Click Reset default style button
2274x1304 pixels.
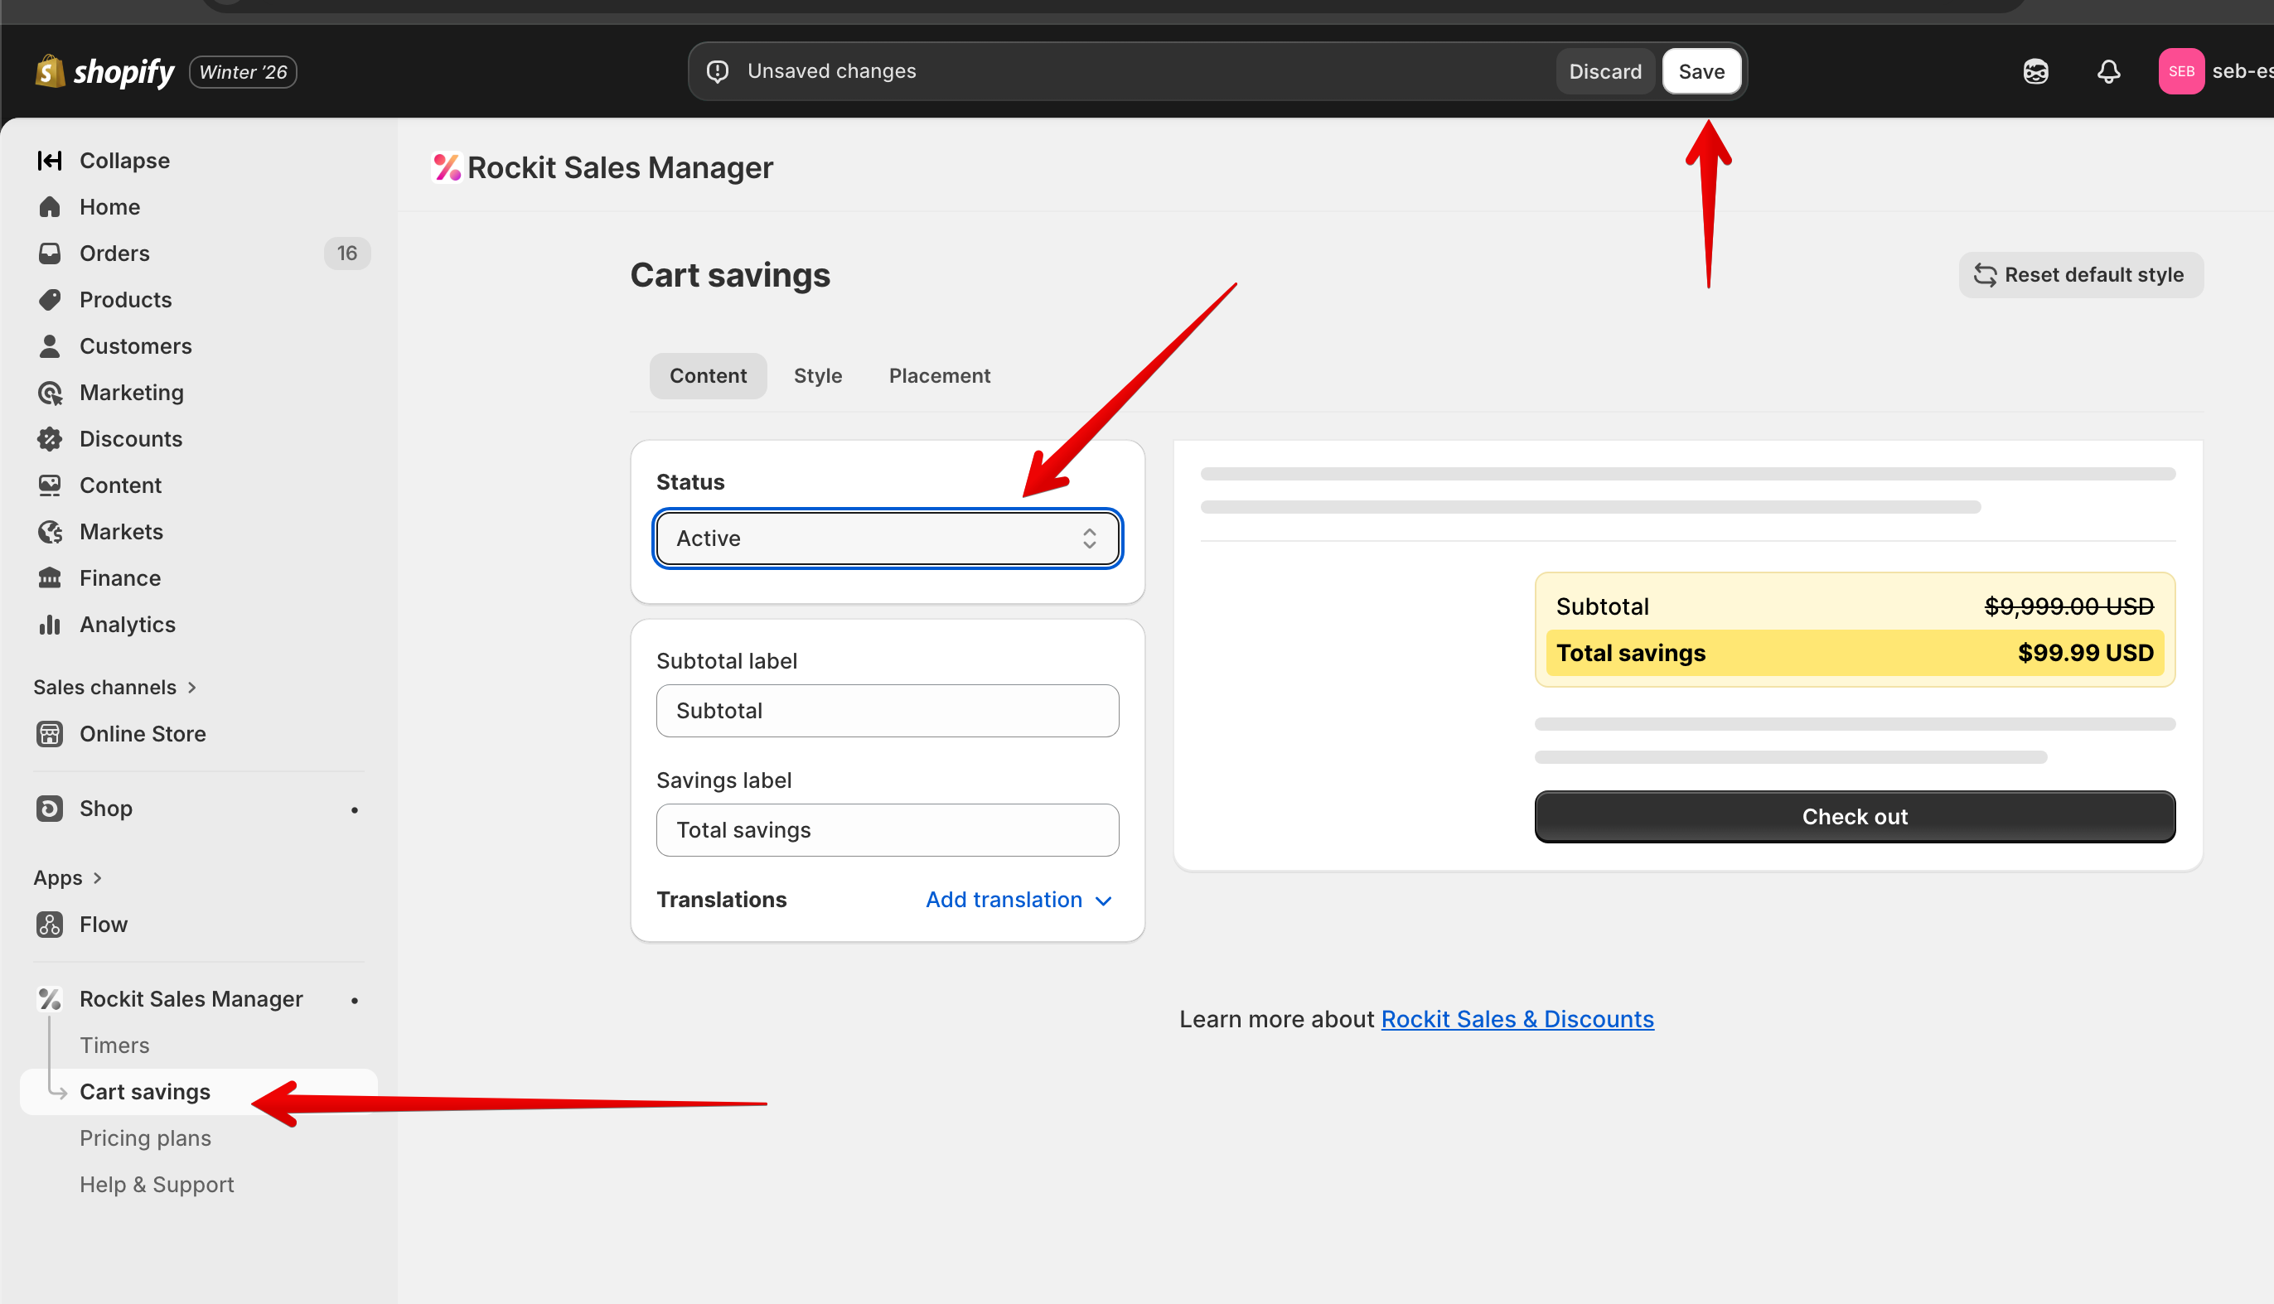click(x=2079, y=275)
